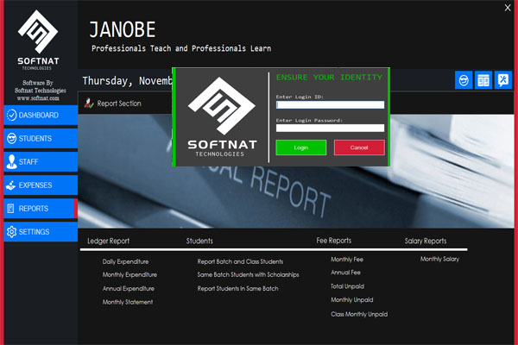This screenshot has height=345, width=518.
Task: Go to the Staff section
Action: point(41,162)
